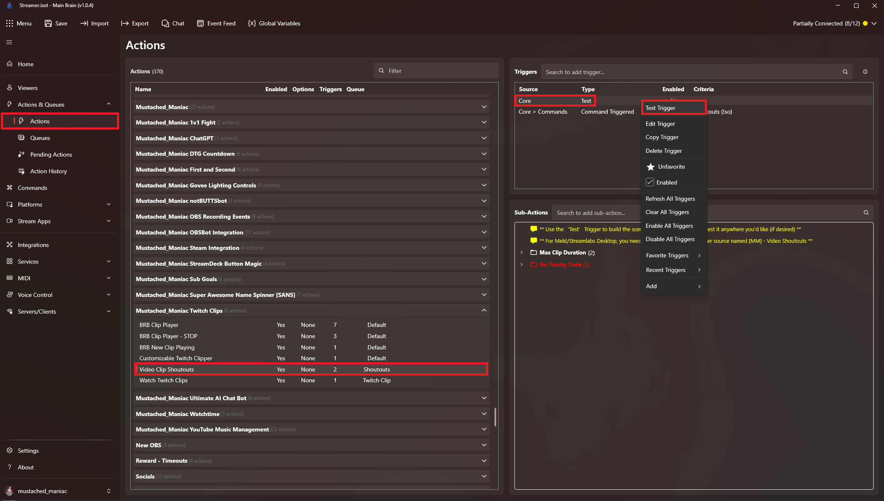The image size is (884, 501).
Task: Expand the Max Clip Duration sub-action folder
Action: pyautogui.click(x=522, y=252)
